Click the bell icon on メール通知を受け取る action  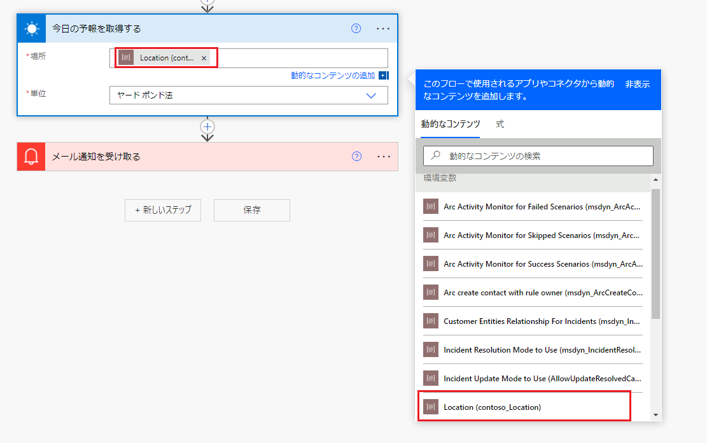(31, 156)
